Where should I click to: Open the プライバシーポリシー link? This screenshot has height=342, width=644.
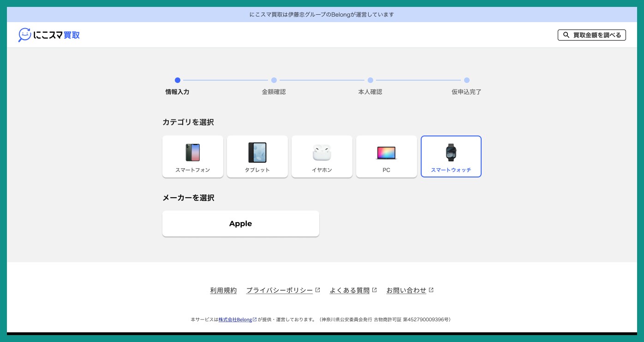point(280,290)
